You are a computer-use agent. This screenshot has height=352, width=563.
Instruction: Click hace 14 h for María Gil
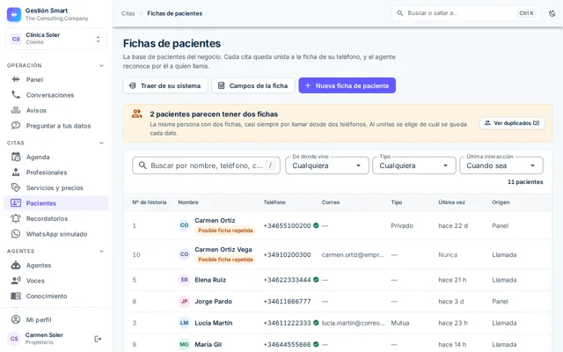(x=452, y=344)
